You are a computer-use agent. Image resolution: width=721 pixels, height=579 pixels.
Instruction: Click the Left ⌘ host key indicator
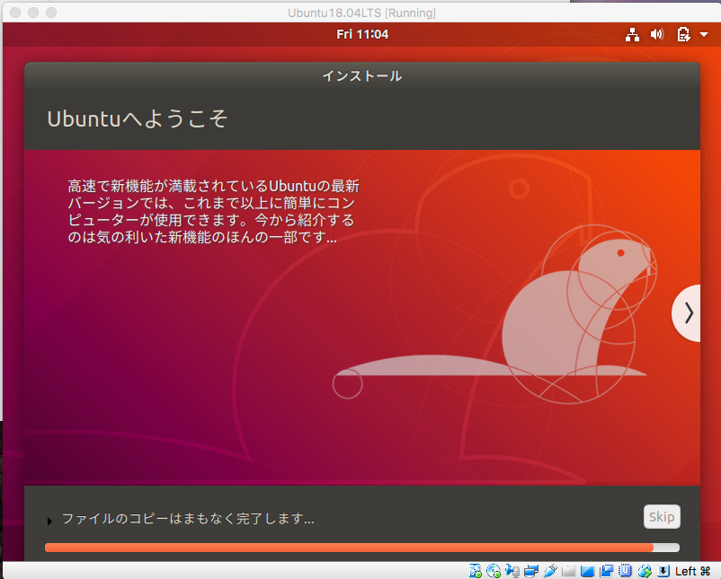click(692, 571)
